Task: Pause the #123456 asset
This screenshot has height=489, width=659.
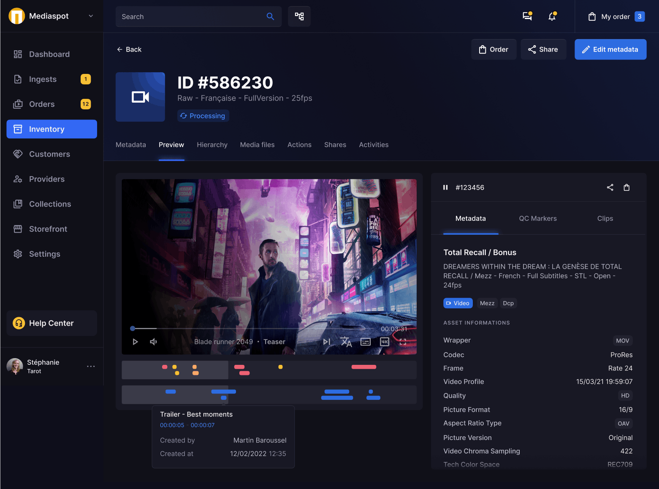Action: (445, 187)
